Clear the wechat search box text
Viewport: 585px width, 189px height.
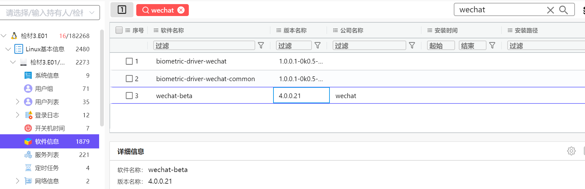(550, 10)
